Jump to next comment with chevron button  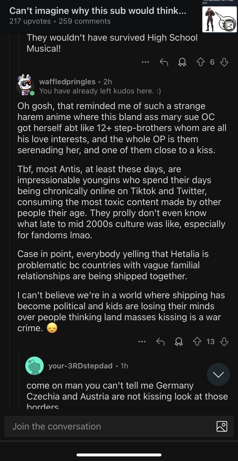[218, 374]
